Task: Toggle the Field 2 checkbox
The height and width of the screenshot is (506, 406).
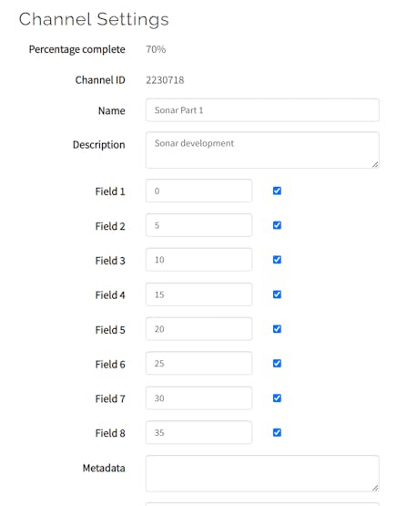Action: 277,225
